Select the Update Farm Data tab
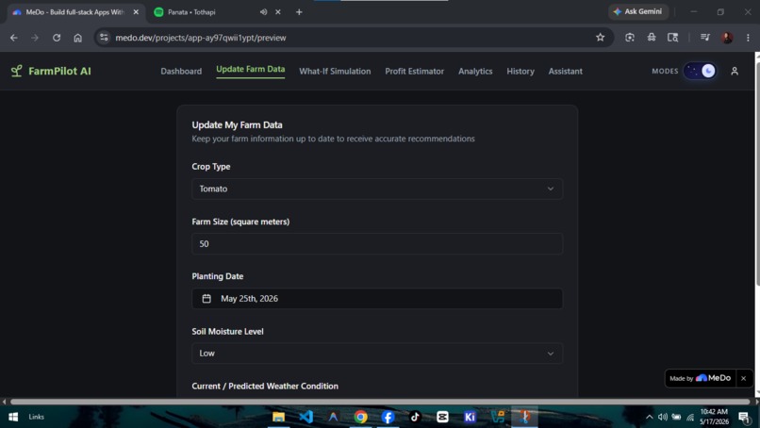The height and width of the screenshot is (428, 760). tap(250, 70)
